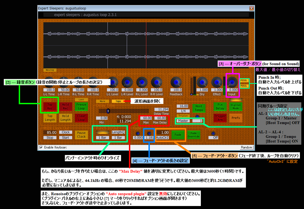Click the Max value field 60.00
The width and height of the screenshot is (304, 209).
click(x=146, y=118)
